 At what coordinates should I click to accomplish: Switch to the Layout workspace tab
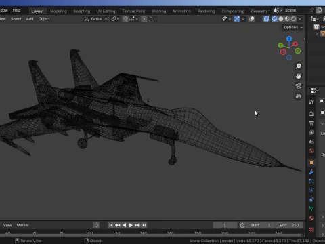click(x=37, y=11)
